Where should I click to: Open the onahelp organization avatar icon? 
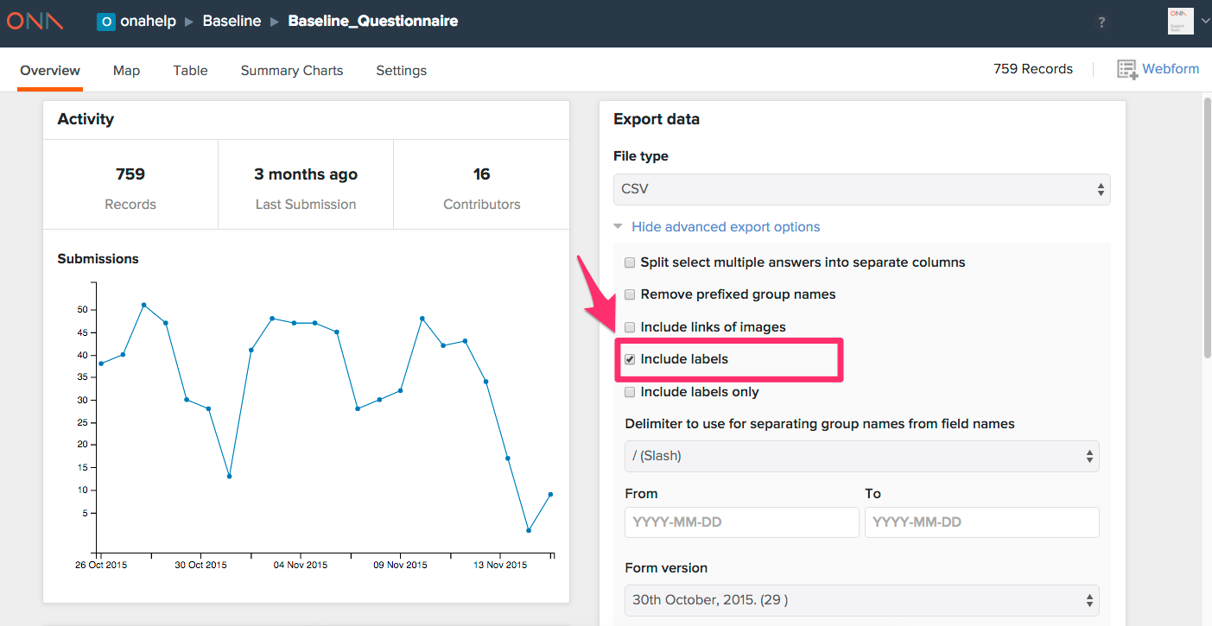click(106, 21)
